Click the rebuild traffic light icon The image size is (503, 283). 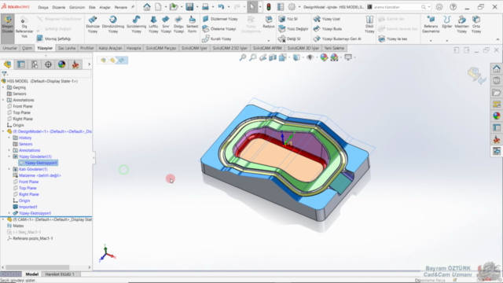(x=269, y=7)
